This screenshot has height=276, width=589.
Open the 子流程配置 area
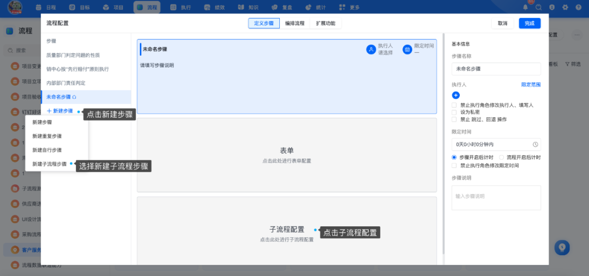click(287, 231)
